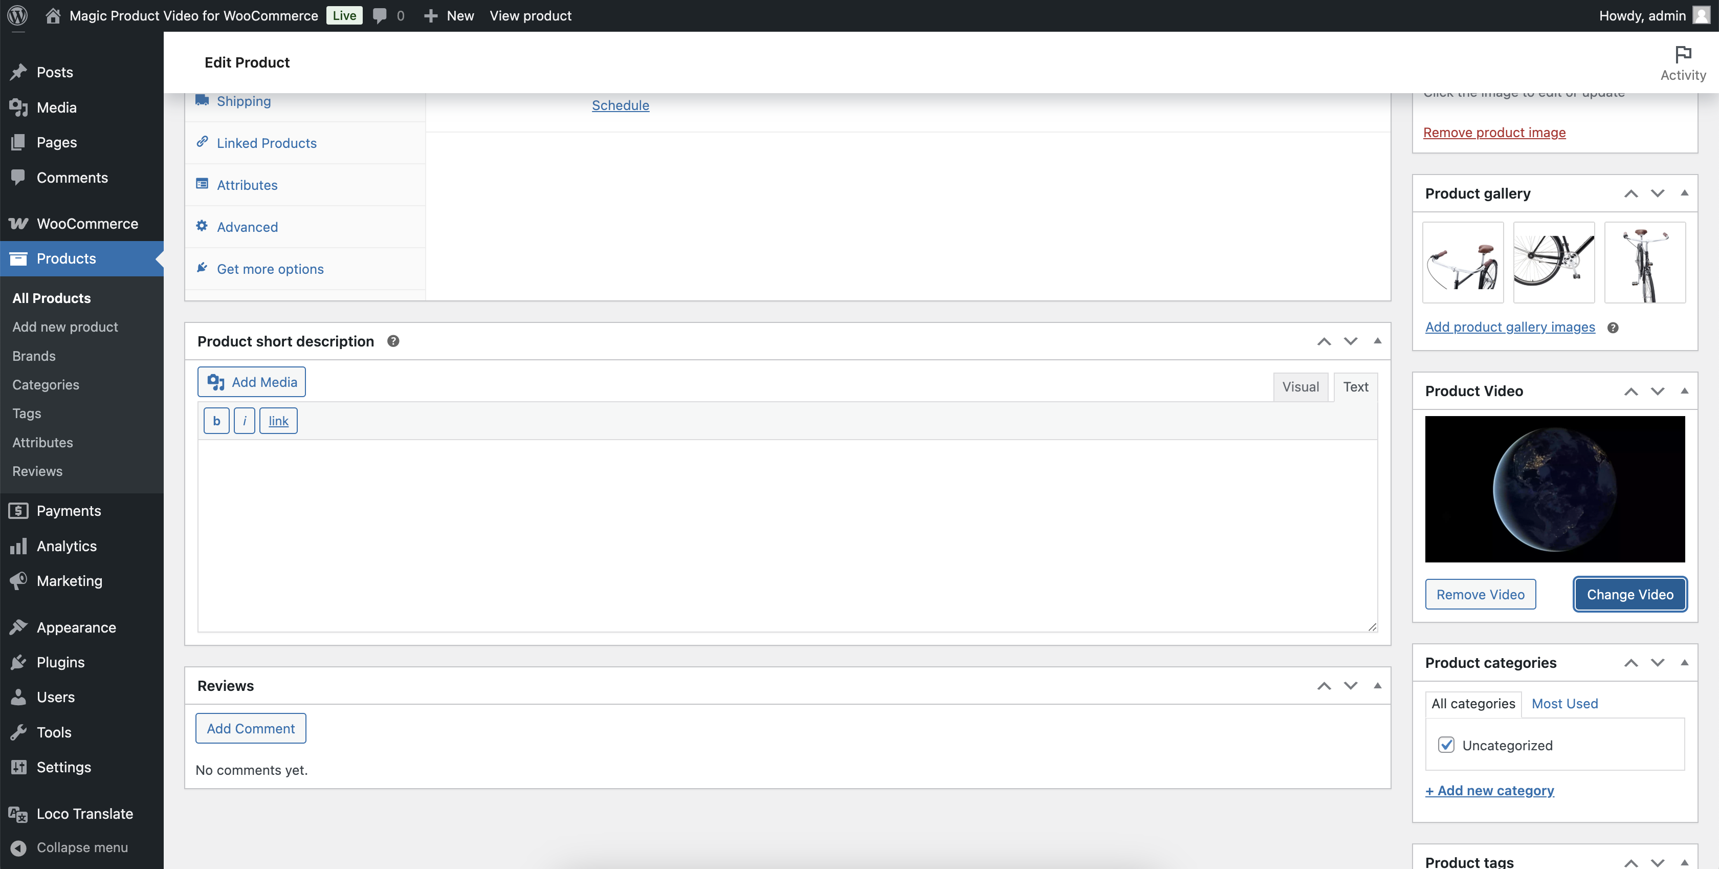
Task: Click the Remove Video button
Action: click(x=1480, y=594)
